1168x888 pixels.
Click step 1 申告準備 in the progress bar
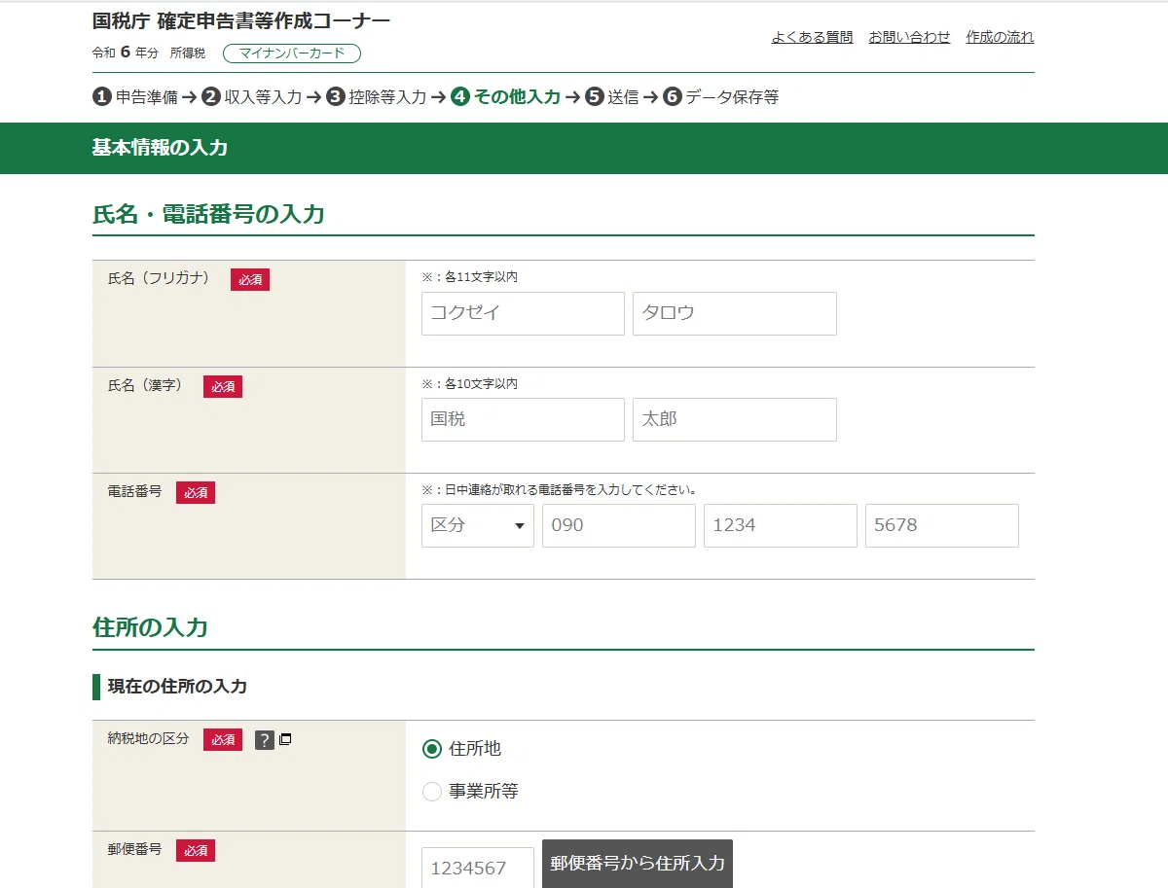(x=134, y=97)
